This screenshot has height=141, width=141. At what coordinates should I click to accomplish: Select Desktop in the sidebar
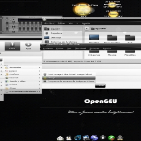click(63, 38)
